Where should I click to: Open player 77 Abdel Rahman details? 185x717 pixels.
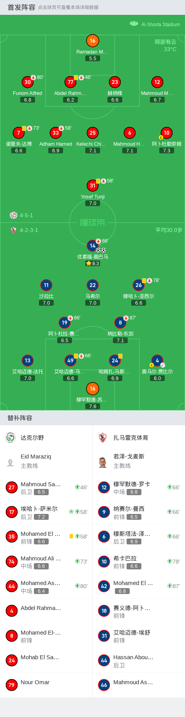[x=70, y=82]
